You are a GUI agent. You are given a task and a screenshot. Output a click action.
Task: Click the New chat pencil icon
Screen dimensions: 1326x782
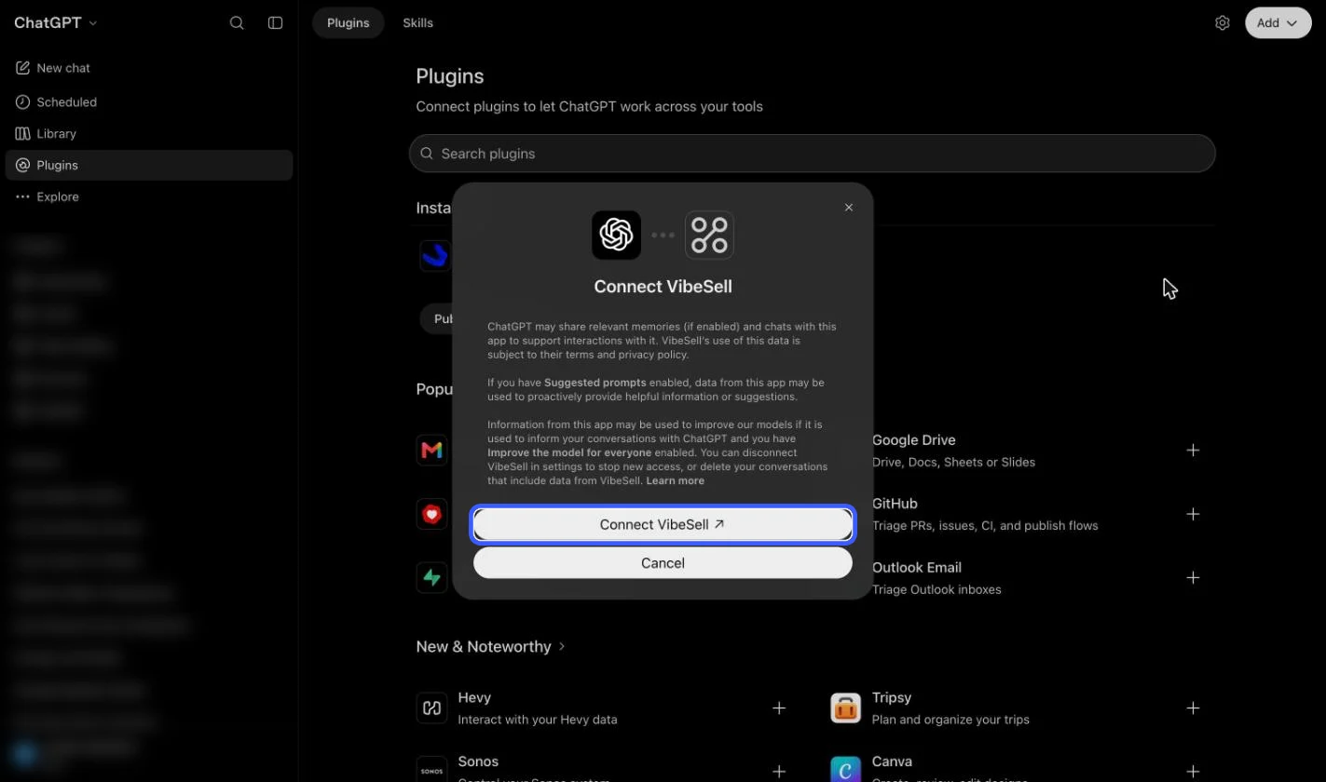click(x=22, y=68)
